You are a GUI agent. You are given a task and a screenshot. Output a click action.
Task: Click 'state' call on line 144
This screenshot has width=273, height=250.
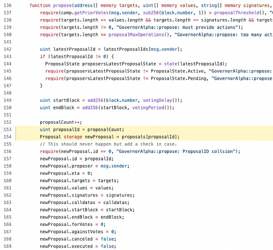pyautogui.click(x=171, y=64)
